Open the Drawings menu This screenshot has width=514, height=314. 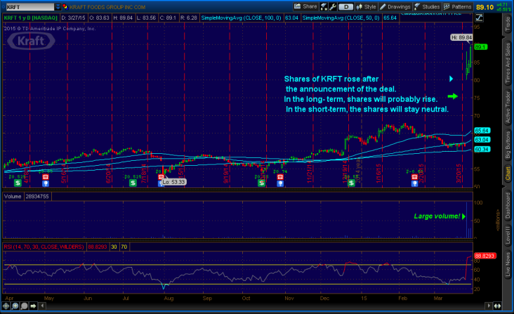(x=395, y=6)
